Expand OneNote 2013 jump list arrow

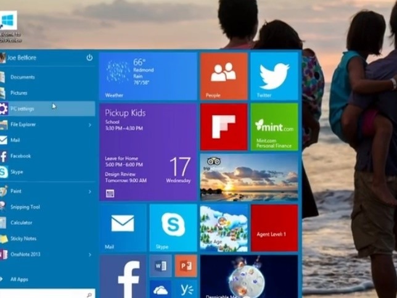[90, 254]
